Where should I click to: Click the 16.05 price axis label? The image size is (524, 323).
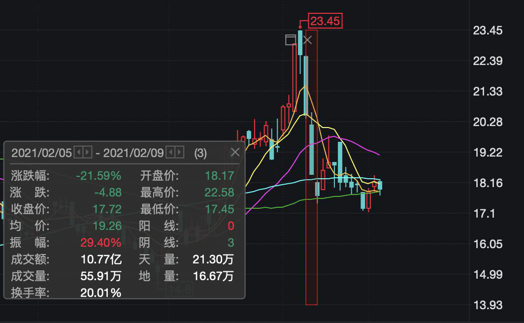point(488,244)
